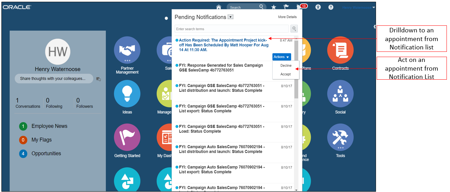Open My Flags with count 0
This screenshot has height=192, width=450.
36,140
